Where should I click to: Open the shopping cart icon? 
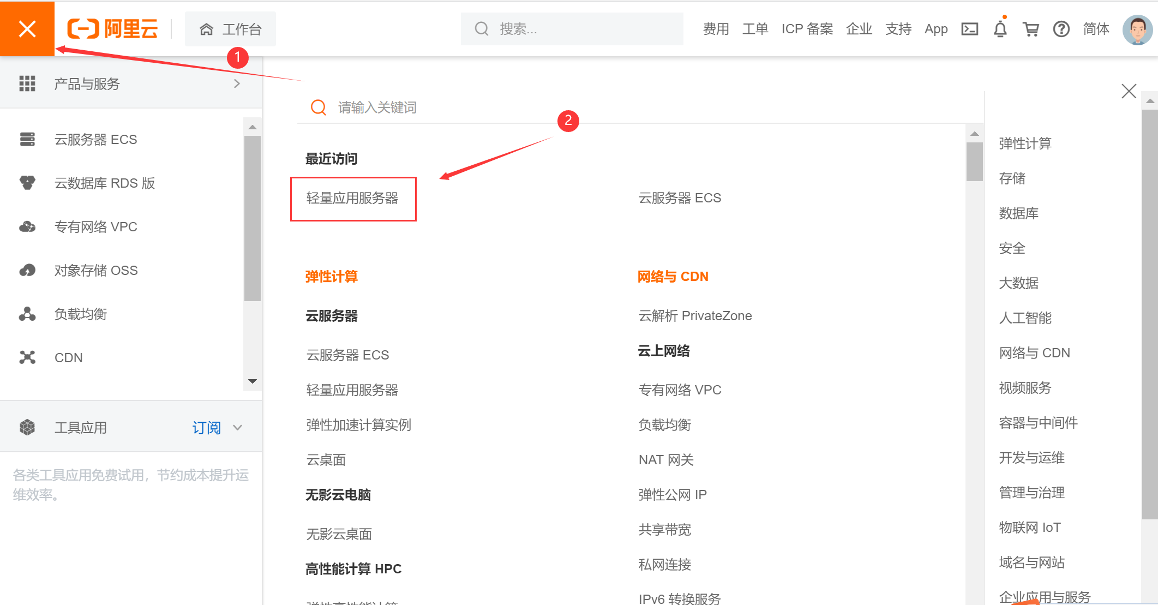[1031, 29]
